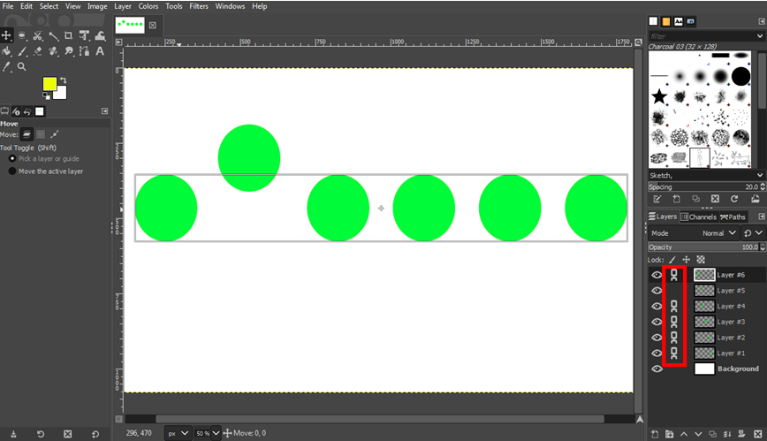This screenshot has width=767, height=441.
Task: Open the Layers dock configuration menu
Action: coord(762,217)
